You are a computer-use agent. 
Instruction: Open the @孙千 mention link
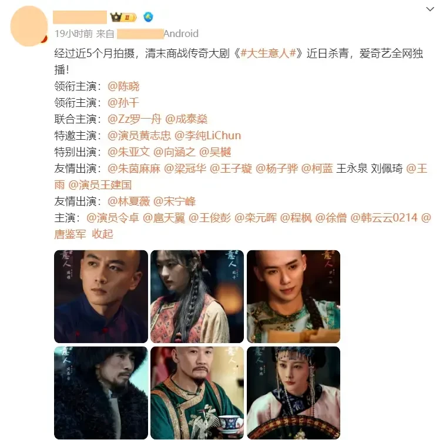coord(123,103)
